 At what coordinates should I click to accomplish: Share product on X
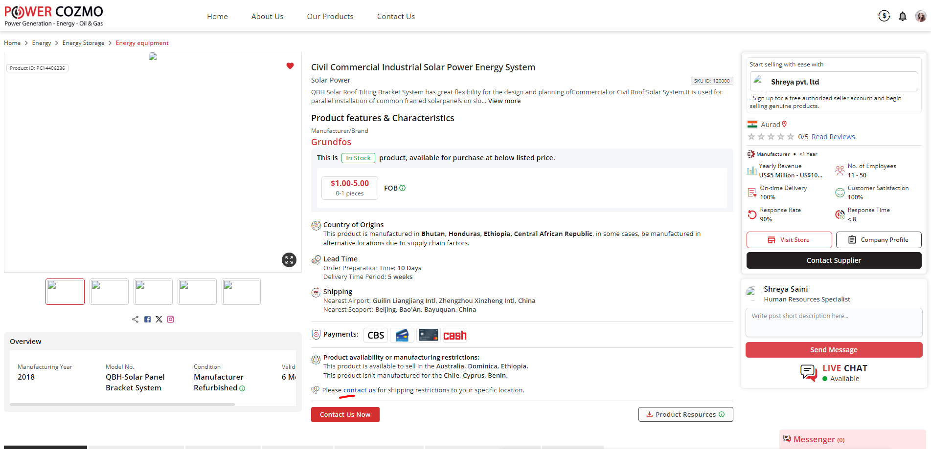tap(159, 320)
